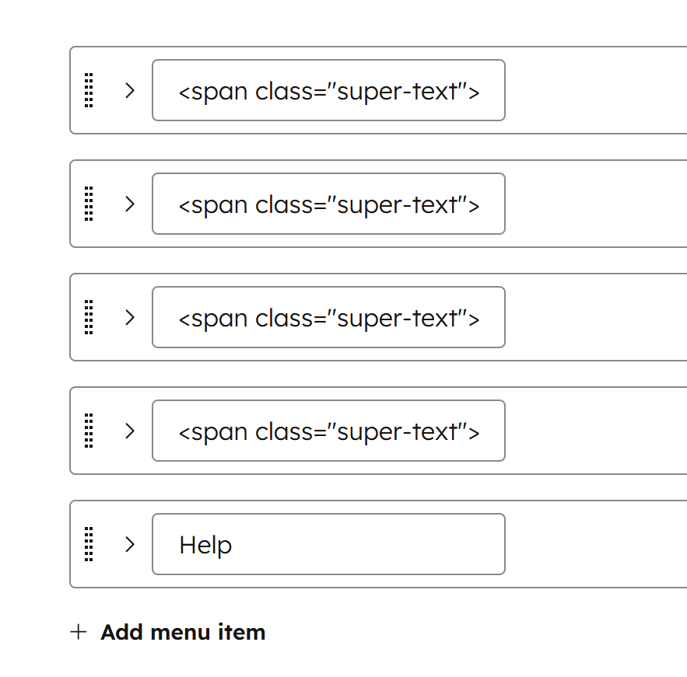
Task: Click the drag handle beside the Help item
Action: coord(88,544)
